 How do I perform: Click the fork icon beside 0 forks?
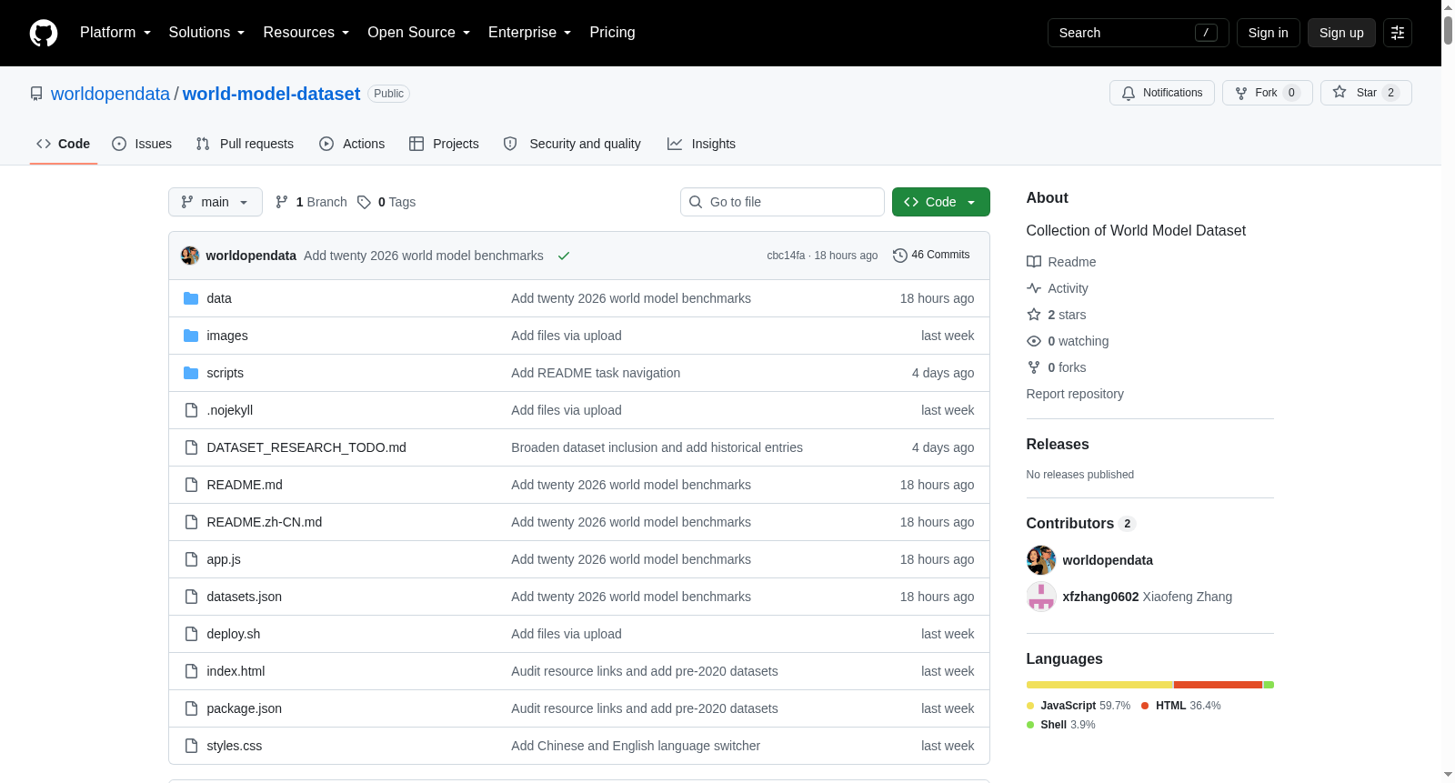(x=1034, y=367)
